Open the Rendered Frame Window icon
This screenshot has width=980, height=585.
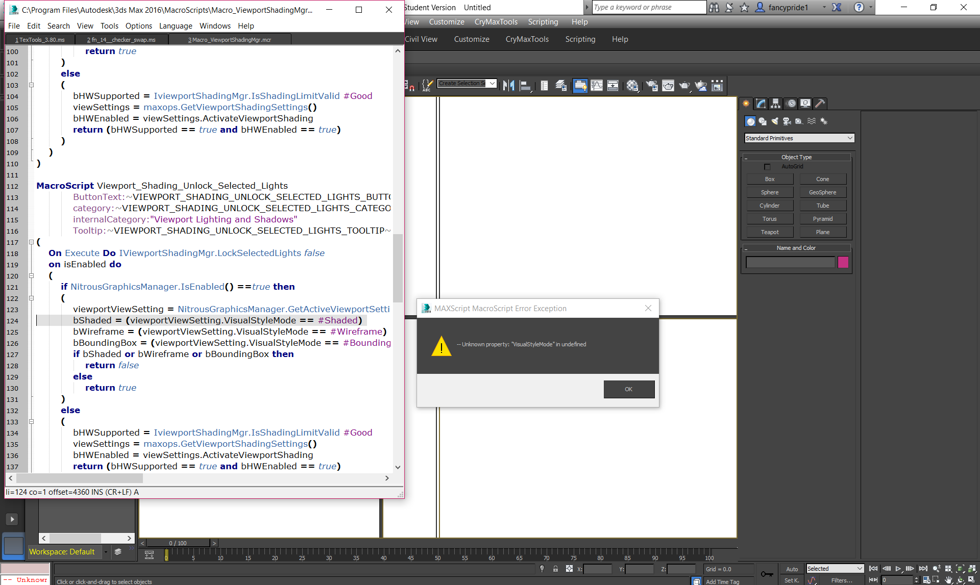click(668, 86)
